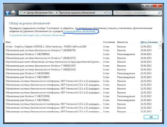Open address bar history dropdown

click(105, 13)
